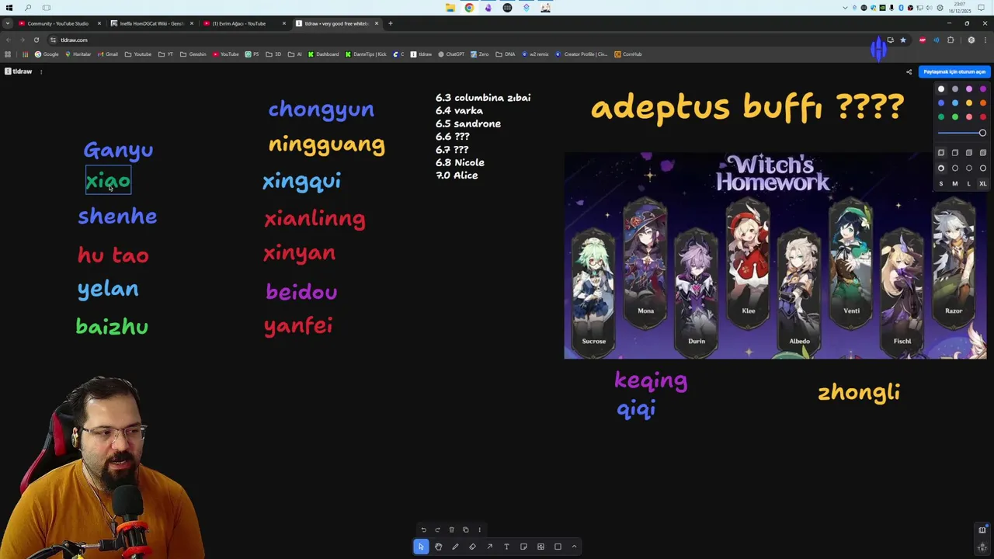Open the tldraw page menu dots
Screen dimensions: 994x559
[41, 71]
